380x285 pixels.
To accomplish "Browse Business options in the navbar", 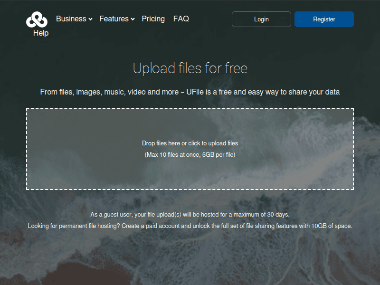I will click(x=70, y=19).
